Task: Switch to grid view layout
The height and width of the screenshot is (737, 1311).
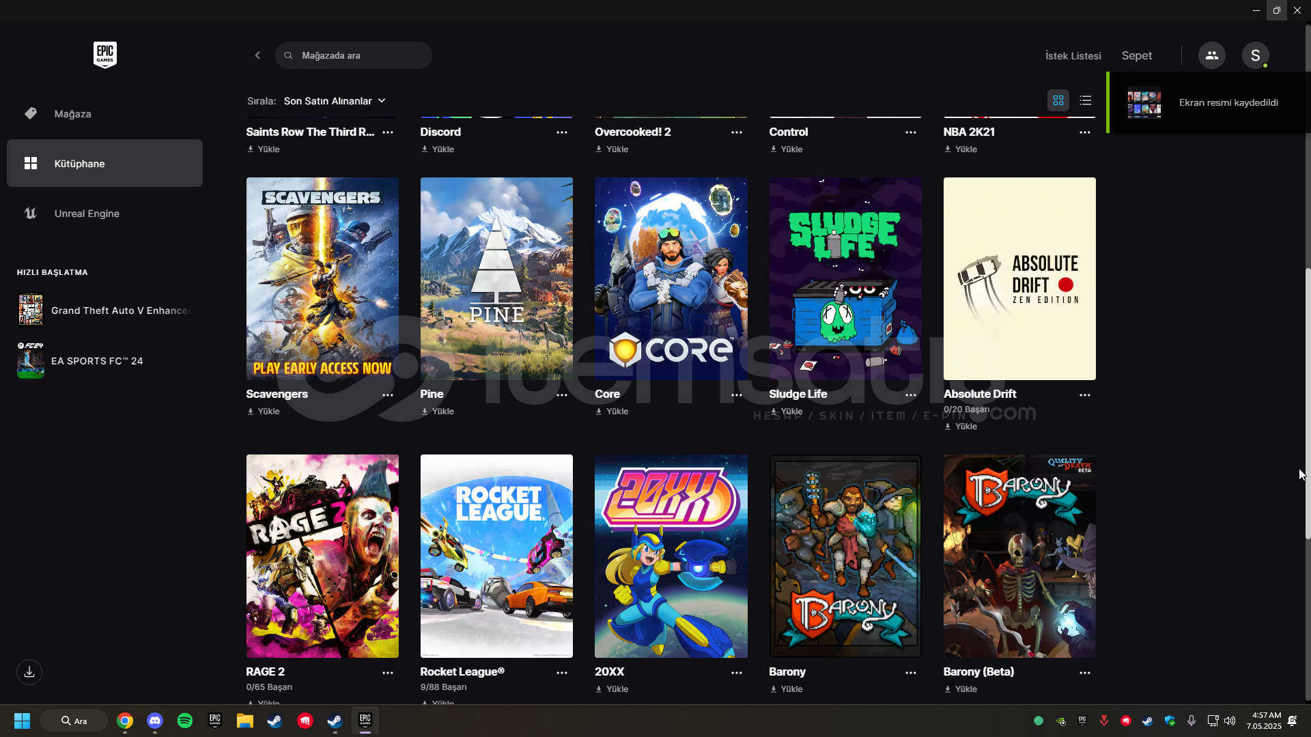Action: (1058, 101)
